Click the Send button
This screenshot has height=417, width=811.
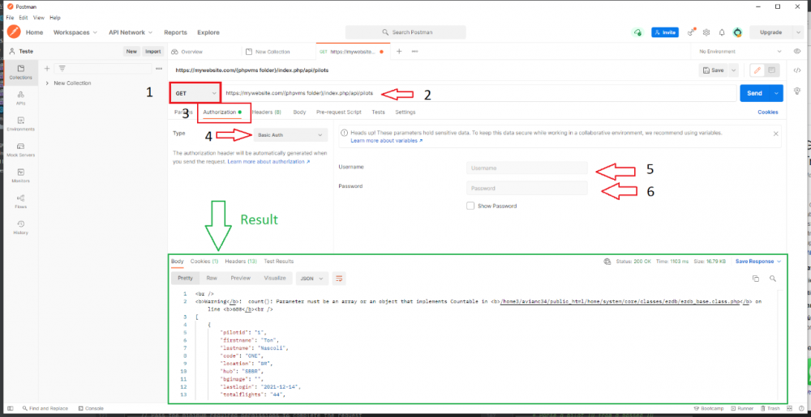pyautogui.click(x=754, y=93)
